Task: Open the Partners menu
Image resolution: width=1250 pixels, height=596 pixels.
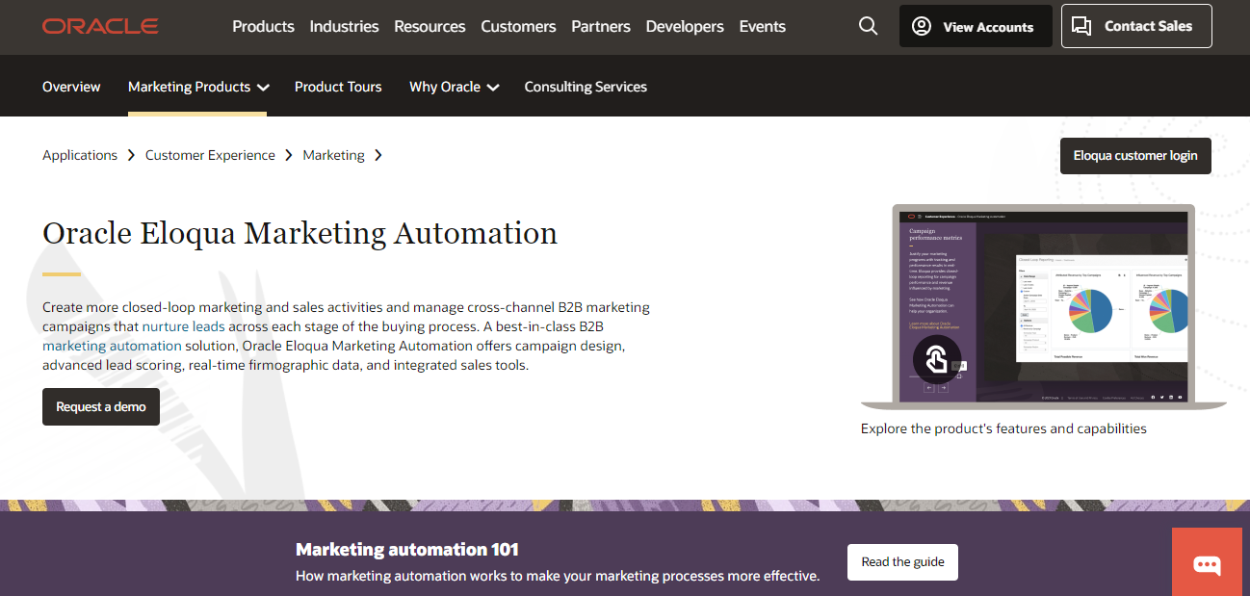Action: click(x=601, y=27)
